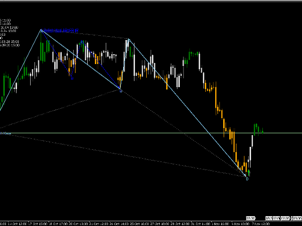Click the blue C label of the small pattern

82,41
